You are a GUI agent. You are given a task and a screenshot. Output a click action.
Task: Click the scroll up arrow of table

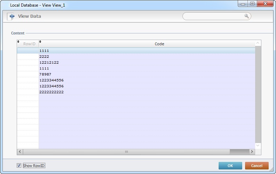tap(258, 43)
